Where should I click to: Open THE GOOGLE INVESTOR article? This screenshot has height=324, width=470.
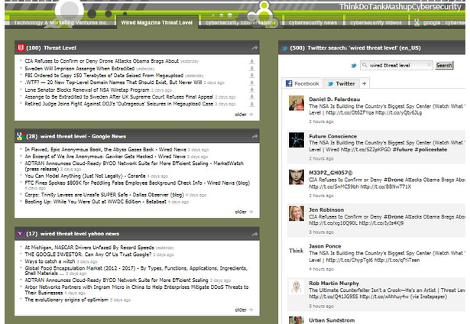point(88,254)
